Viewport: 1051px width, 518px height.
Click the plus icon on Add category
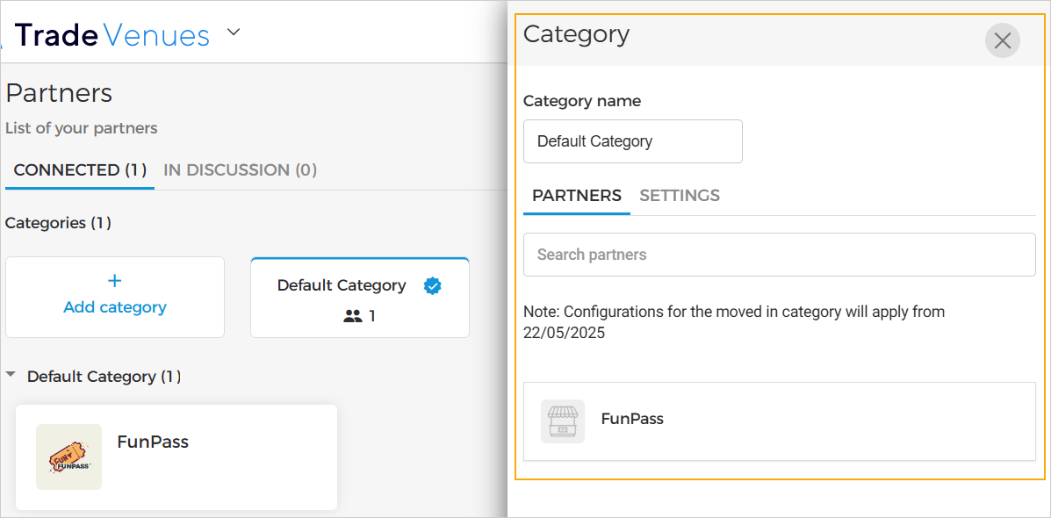(x=114, y=281)
